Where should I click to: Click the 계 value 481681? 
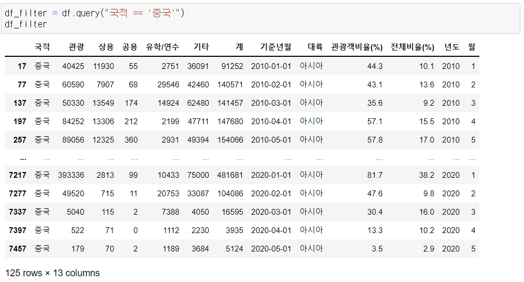coord(230,175)
